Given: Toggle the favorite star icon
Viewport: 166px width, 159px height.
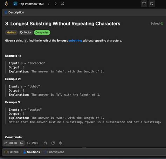Looking at the screenshot, I should coord(46,143).
